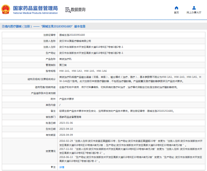This screenshot has width=207, height=171.
Task: Select product name 微波治疗机
Action: coord(65,59)
